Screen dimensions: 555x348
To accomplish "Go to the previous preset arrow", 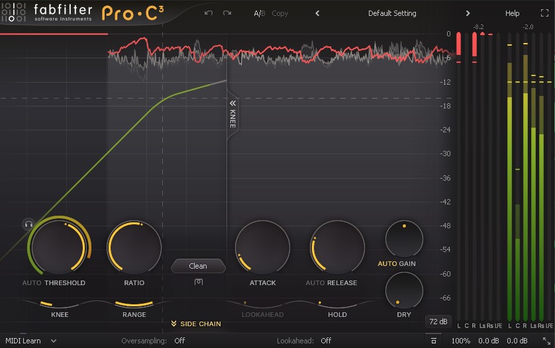I will click(x=317, y=13).
